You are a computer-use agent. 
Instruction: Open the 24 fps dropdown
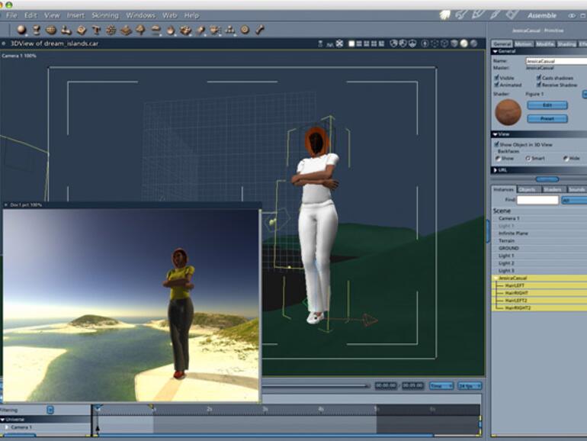click(469, 386)
